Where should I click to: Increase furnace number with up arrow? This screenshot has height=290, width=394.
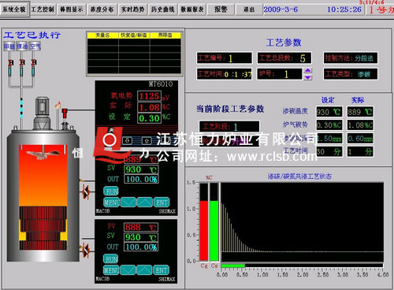click(x=308, y=70)
